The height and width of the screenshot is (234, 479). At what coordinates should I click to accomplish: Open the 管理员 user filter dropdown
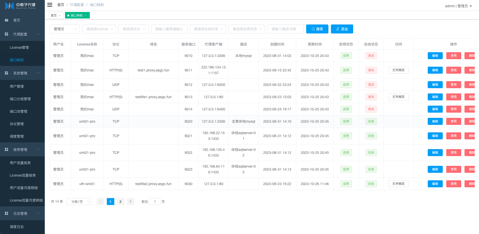point(65,29)
